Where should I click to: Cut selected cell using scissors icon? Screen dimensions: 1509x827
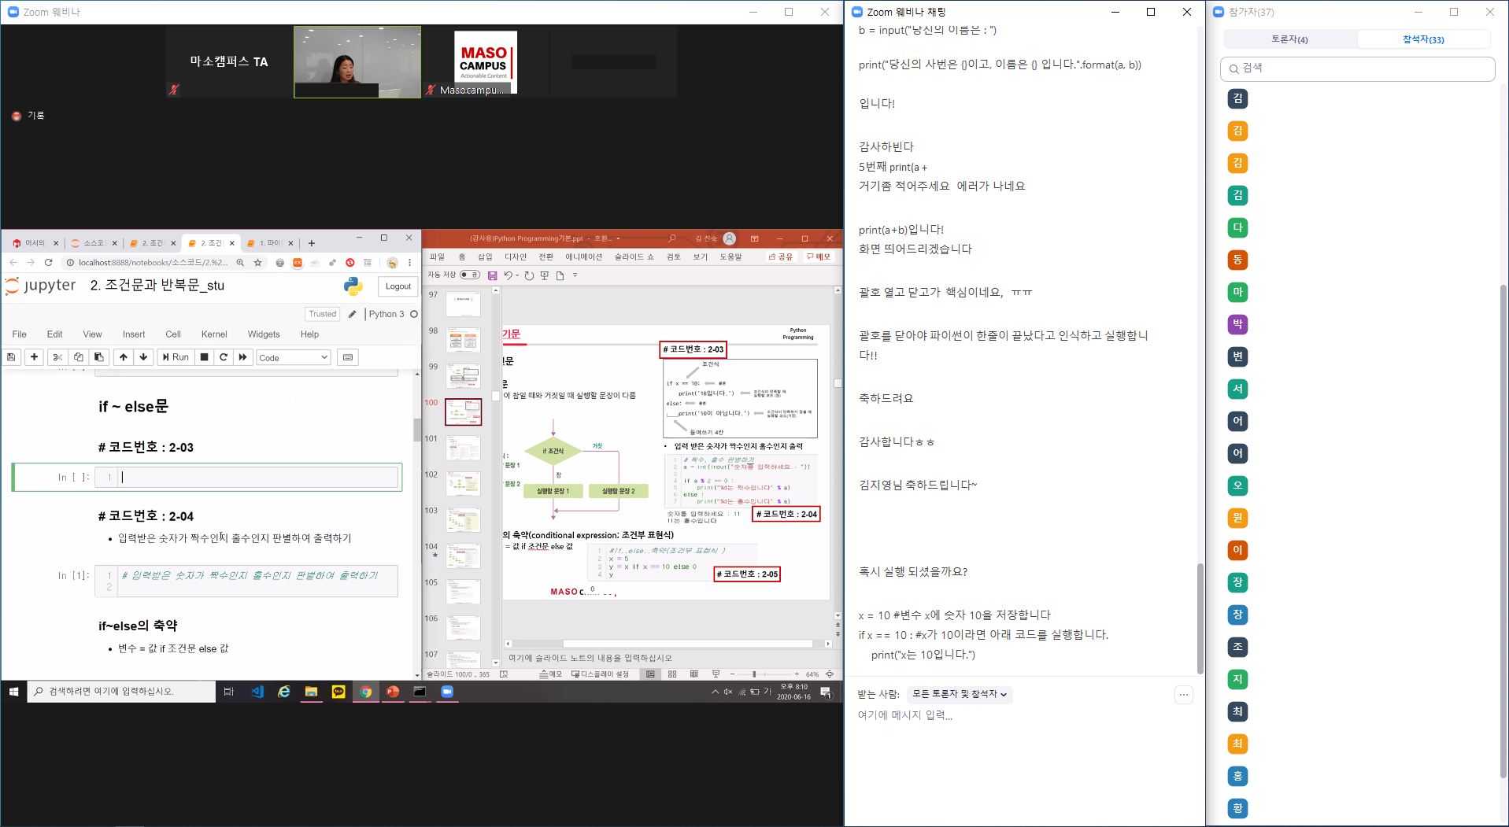[57, 357]
